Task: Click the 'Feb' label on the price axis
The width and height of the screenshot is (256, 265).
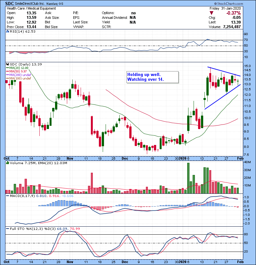Action: coord(240,158)
